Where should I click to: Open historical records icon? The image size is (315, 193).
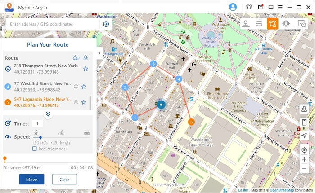302,24
